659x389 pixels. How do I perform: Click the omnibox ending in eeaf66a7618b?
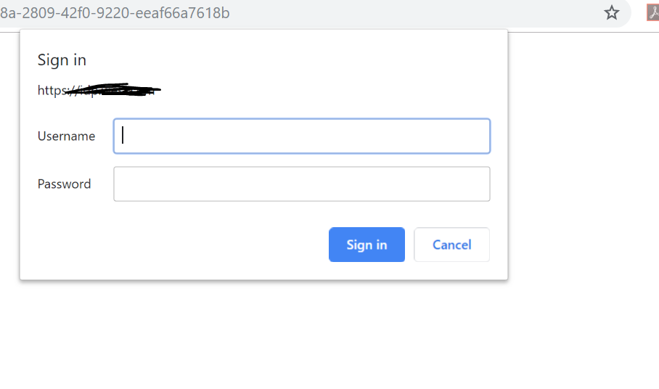[115, 13]
